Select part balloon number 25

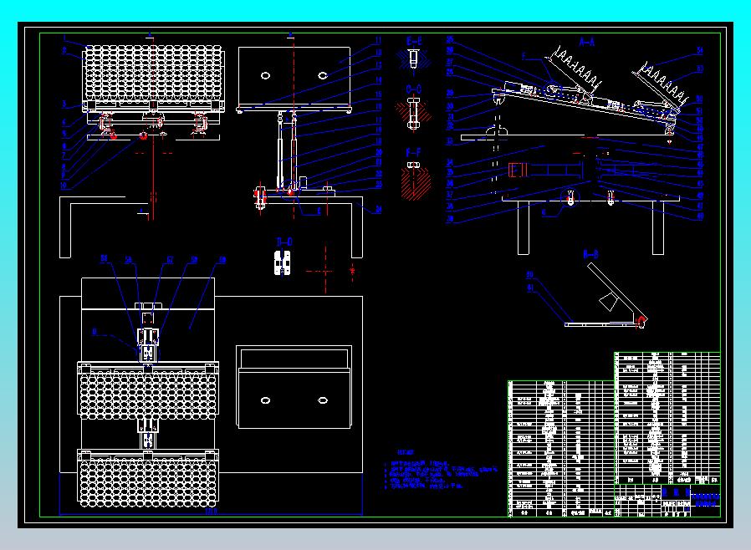coord(450,40)
